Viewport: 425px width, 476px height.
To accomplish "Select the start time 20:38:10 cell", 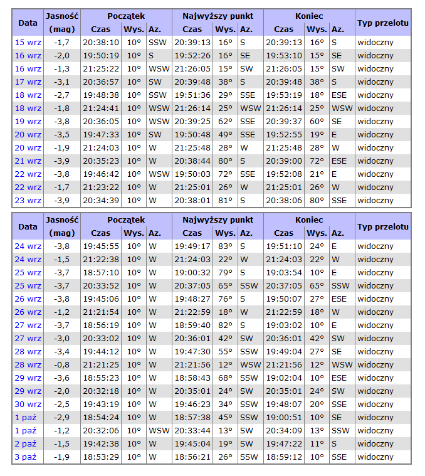I will [x=101, y=43].
